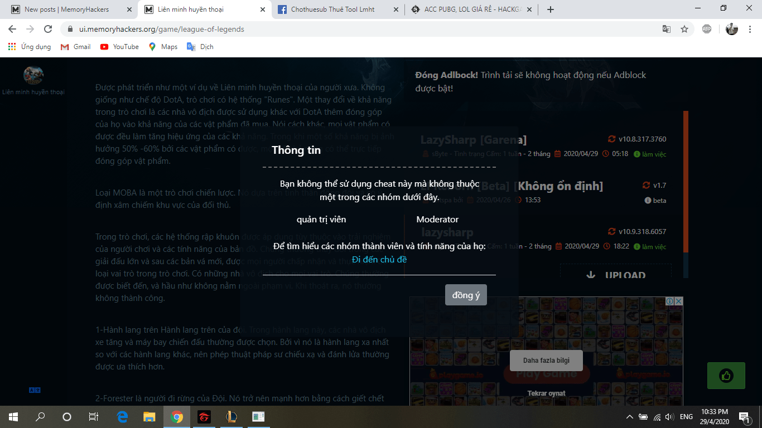The width and height of the screenshot is (762, 428).
Task: Open League of Legends from the taskbar
Action: click(x=231, y=416)
